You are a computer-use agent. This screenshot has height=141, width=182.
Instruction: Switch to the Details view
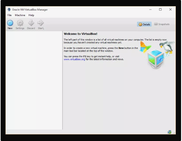144,24
